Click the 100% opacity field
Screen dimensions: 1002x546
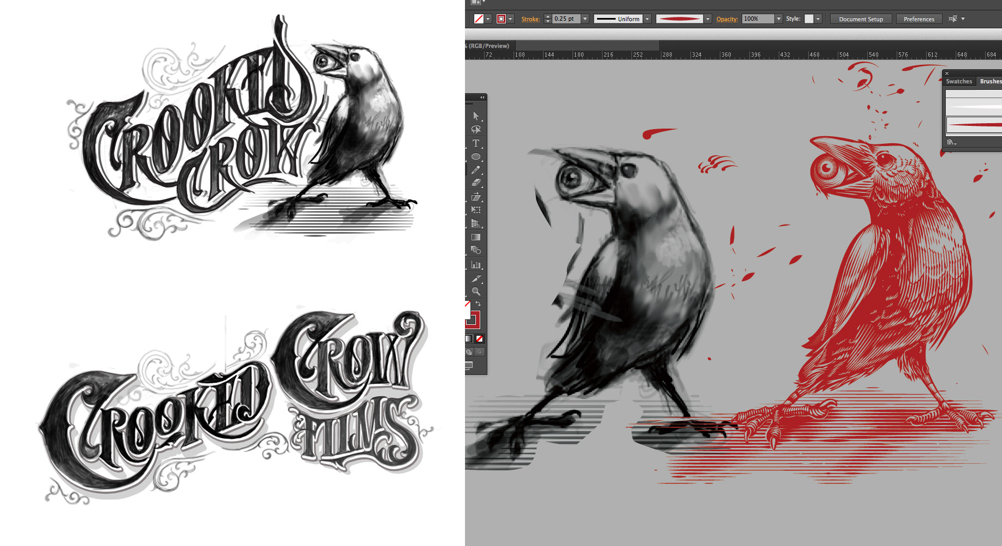tap(759, 19)
